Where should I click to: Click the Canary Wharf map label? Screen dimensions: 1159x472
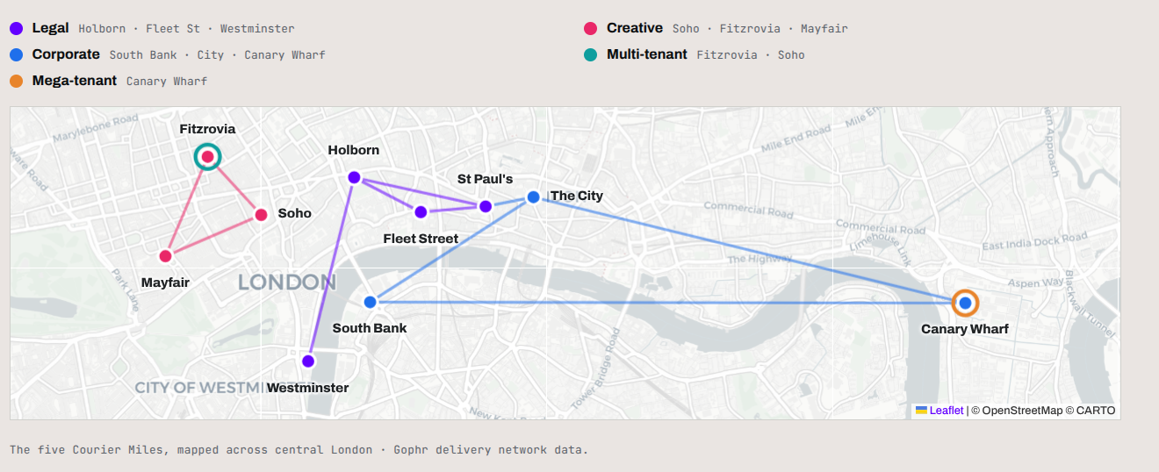click(965, 329)
